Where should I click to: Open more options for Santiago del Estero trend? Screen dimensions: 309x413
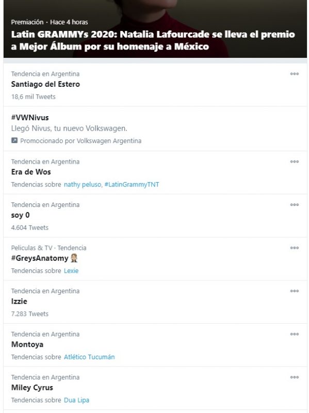click(x=294, y=74)
